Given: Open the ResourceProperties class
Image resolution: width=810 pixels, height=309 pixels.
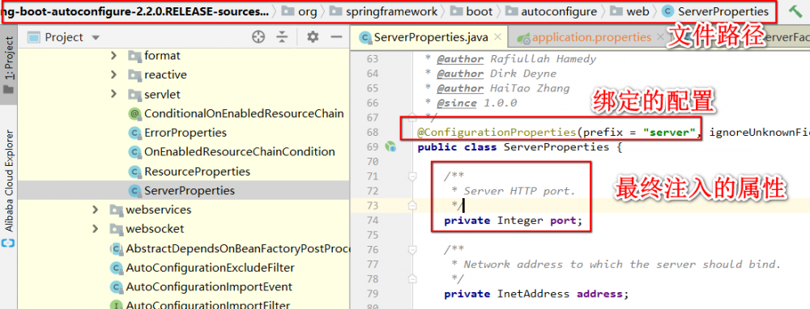Looking at the screenshot, I should coord(189,171).
